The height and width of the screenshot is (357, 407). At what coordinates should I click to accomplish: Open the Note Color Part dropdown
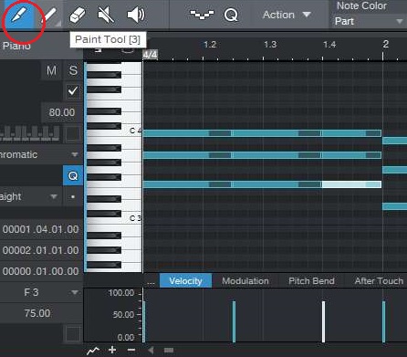(369, 21)
